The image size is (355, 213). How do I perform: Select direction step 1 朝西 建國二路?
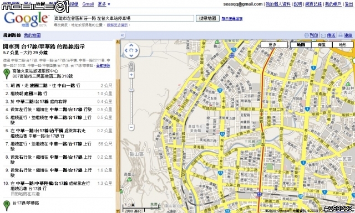pyautogui.click(x=58, y=86)
